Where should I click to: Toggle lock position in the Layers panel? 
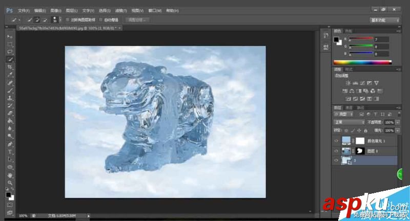point(359,130)
